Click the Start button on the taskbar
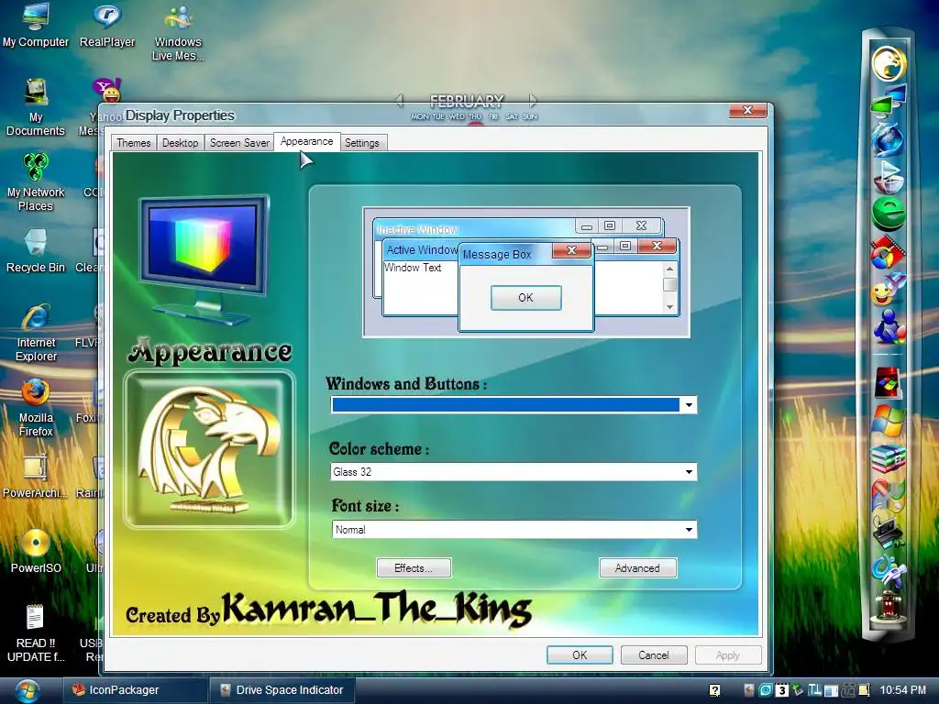The height and width of the screenshot is (704, 939). [x=27, y=690]
